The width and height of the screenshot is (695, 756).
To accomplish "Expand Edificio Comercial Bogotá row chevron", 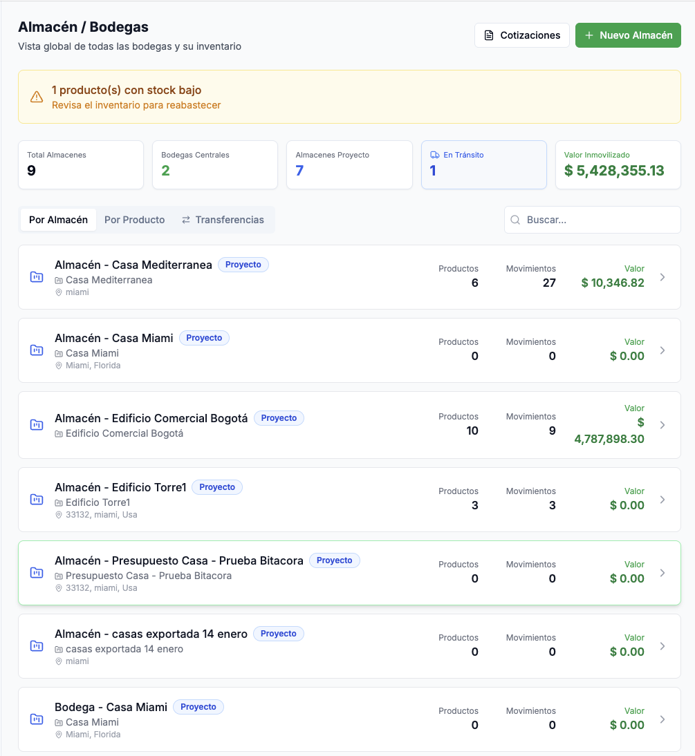I will (x=662, y=425).
